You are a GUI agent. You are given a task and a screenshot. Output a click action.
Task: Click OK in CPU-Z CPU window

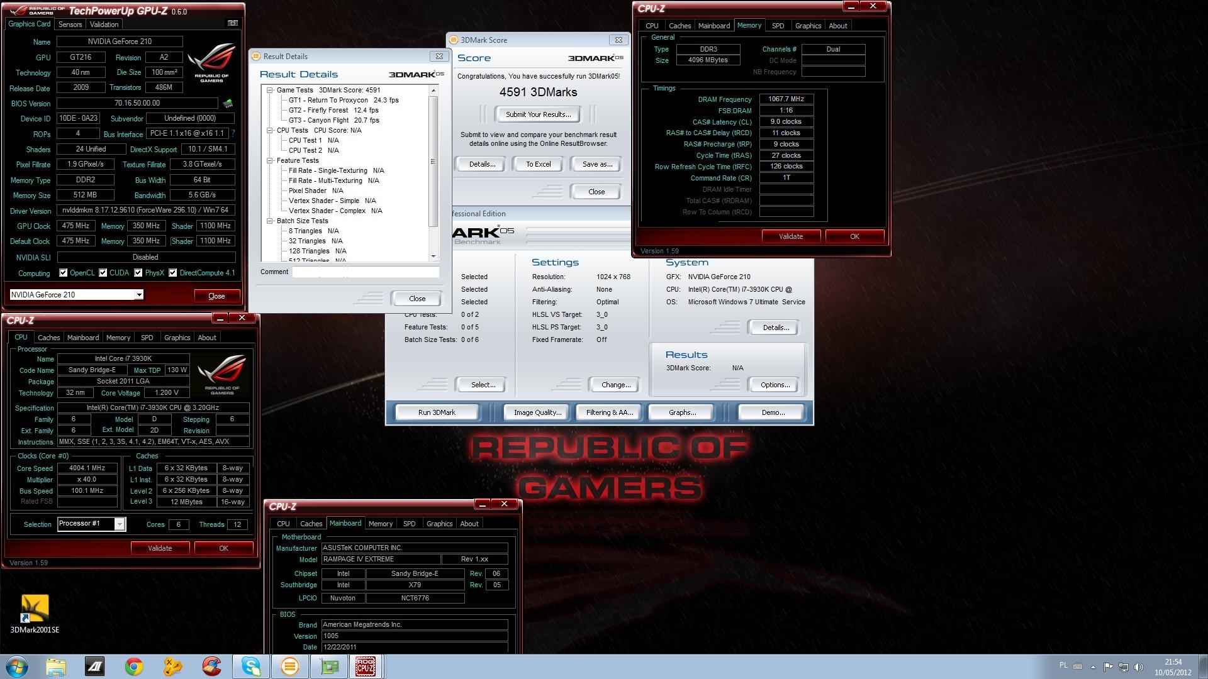point(223,548)
